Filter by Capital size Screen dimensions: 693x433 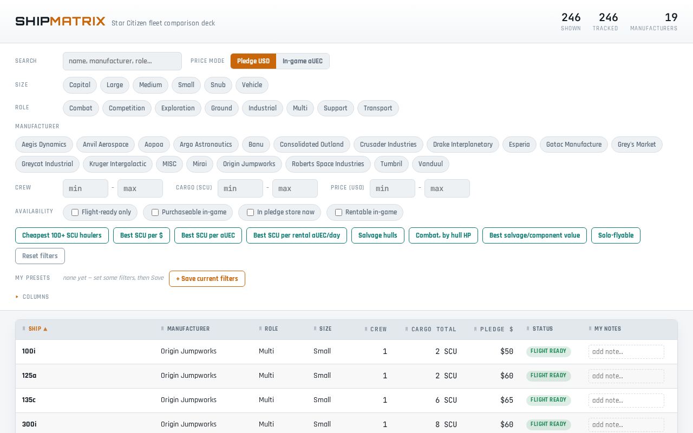tap(80, 85)
